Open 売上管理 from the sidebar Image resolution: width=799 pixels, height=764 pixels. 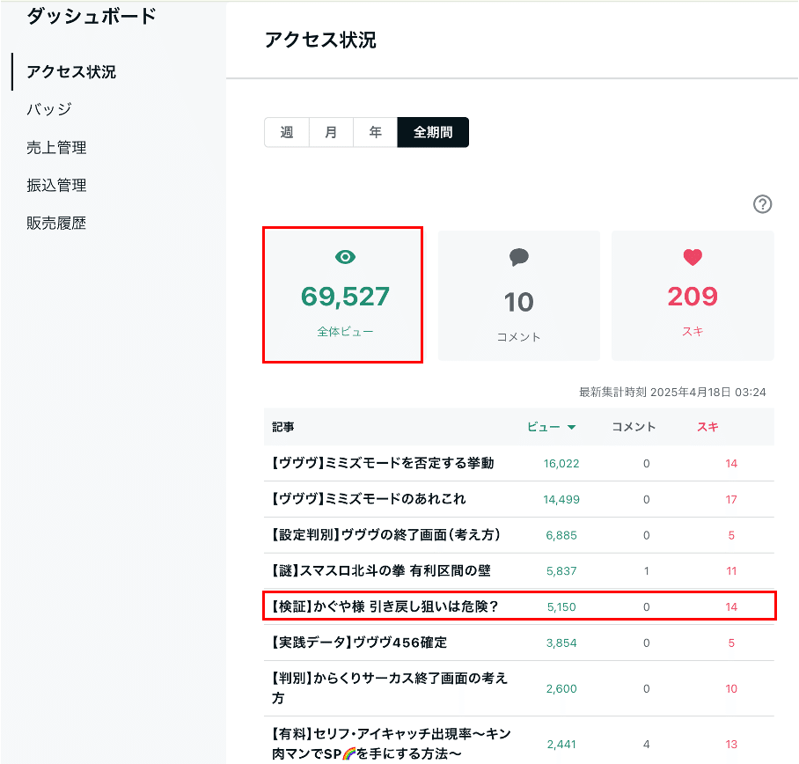(x=55, y=147)
